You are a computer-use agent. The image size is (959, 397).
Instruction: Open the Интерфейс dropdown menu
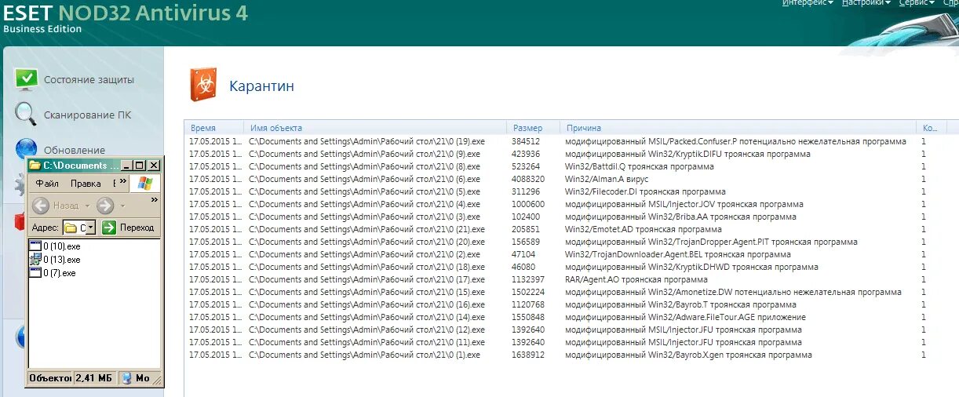[808, 3]
